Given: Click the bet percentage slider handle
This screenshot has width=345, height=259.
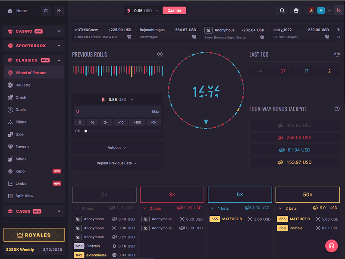Looking at the screenshot, I should click(x=86, y=131).
